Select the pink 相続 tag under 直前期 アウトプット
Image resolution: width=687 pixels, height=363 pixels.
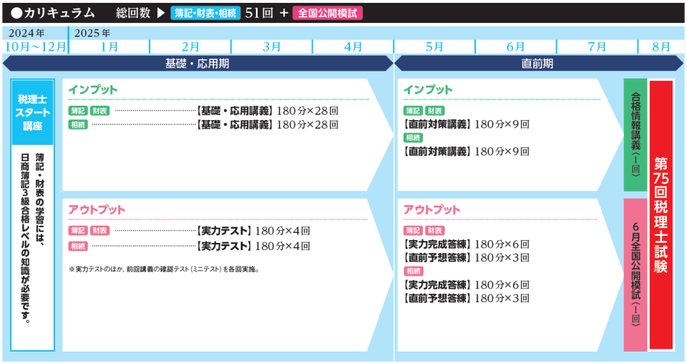413,272
